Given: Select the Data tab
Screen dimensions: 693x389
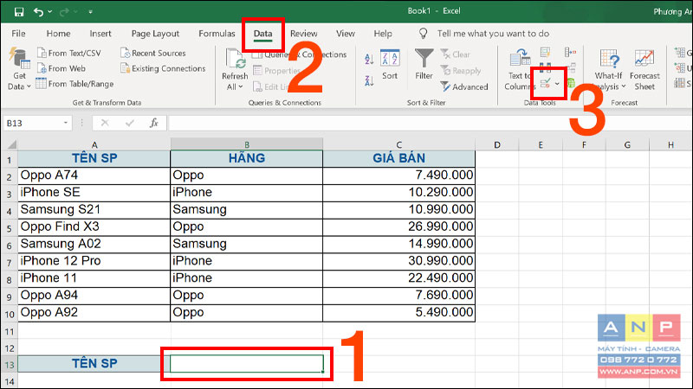Looking at the screenshot, I should [262, 34].
